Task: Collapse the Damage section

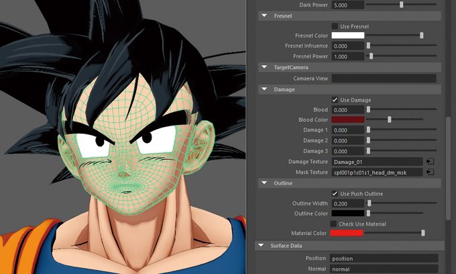Action: pos(264,89)
